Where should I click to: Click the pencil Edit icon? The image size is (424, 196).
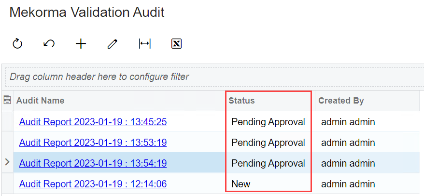pyautogui.click(x=113, y=44)
